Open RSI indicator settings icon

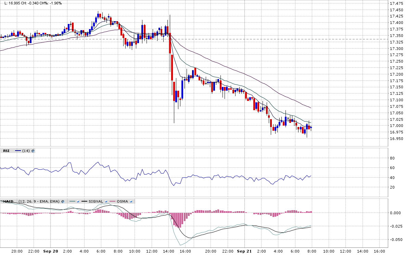[33, 151]
